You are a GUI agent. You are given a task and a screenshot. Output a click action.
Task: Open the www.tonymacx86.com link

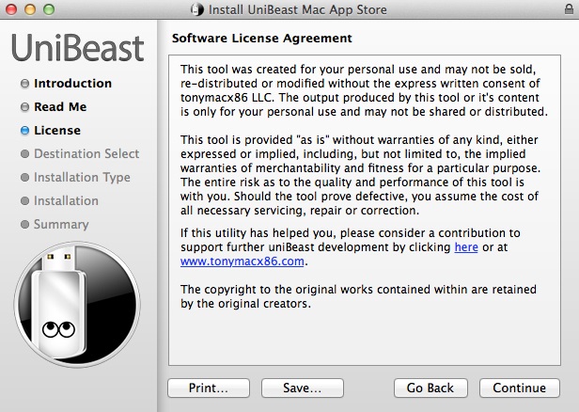click(x=243, y=261)
